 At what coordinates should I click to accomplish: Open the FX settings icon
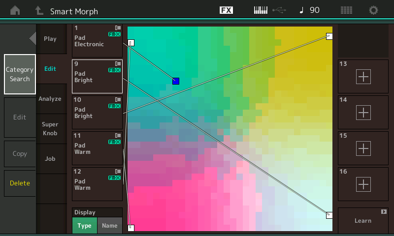click(x=226, y=10)
